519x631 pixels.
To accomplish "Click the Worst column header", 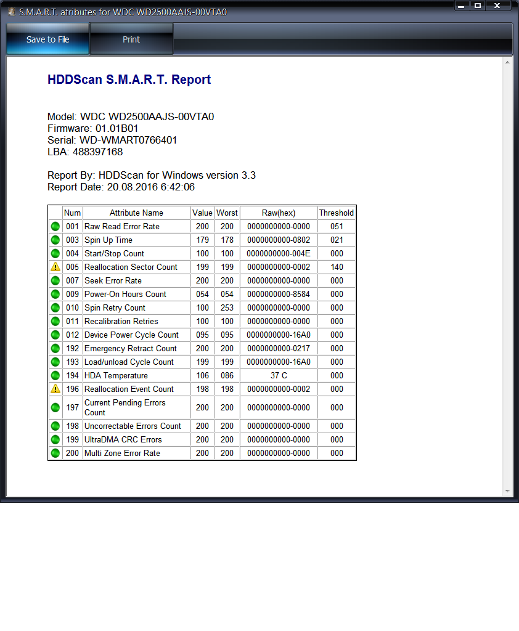I will 227,213.
